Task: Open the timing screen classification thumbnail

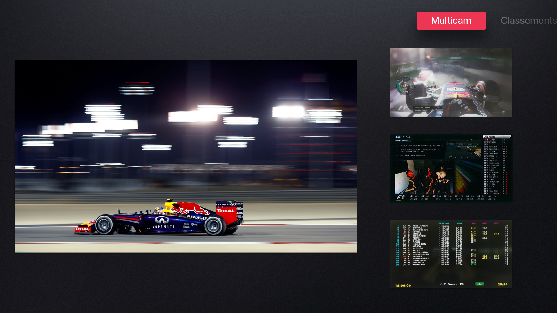Action: tap(451, 254)
